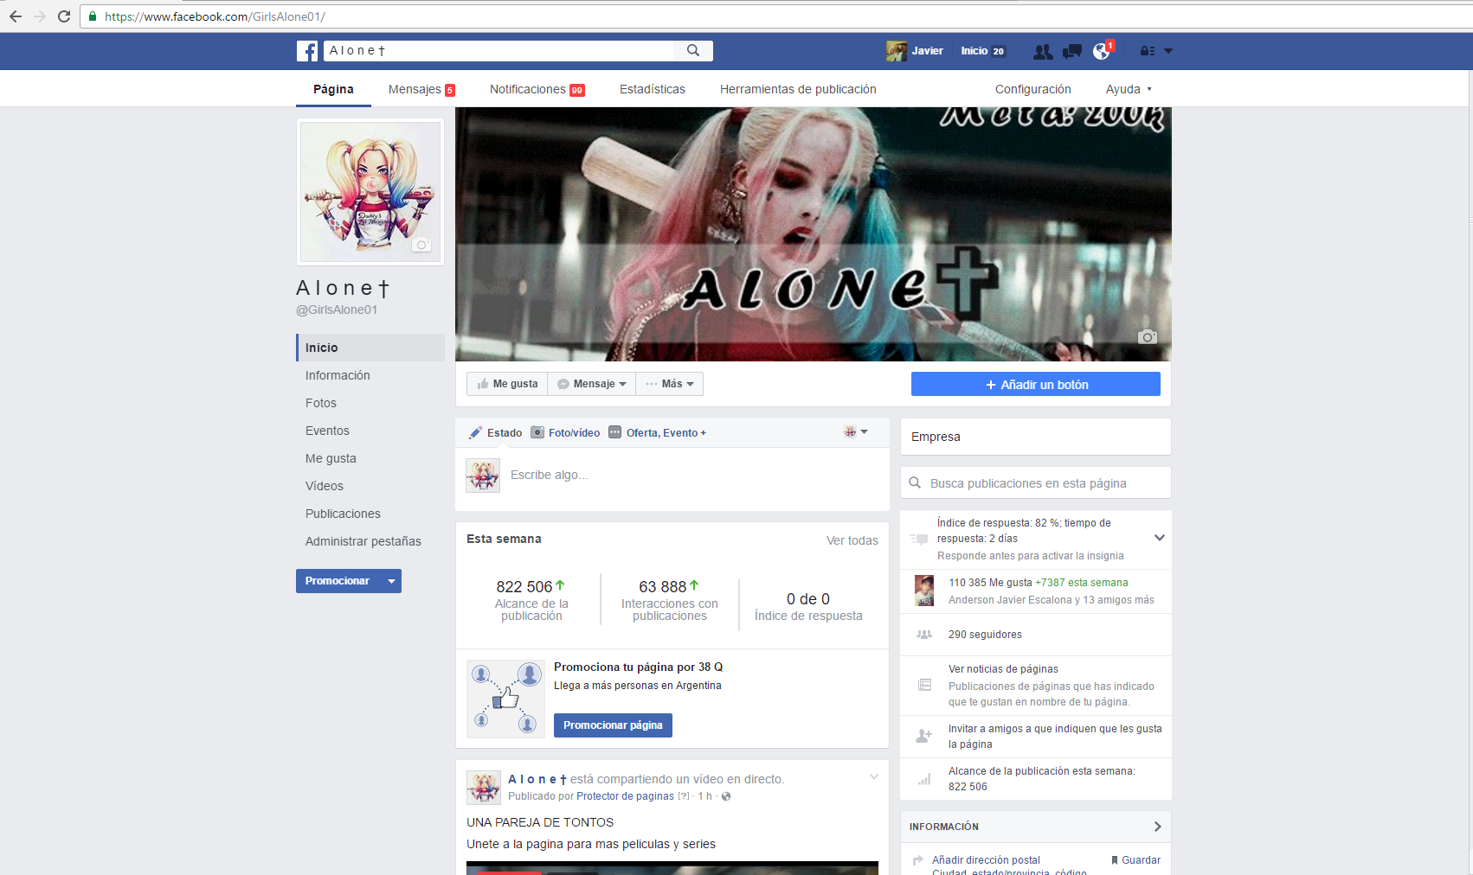The width and height of the screenshot is (1473, 875).
Task: Click the Ver noticias de páginas icon
Action: click(x=924, y=685)
